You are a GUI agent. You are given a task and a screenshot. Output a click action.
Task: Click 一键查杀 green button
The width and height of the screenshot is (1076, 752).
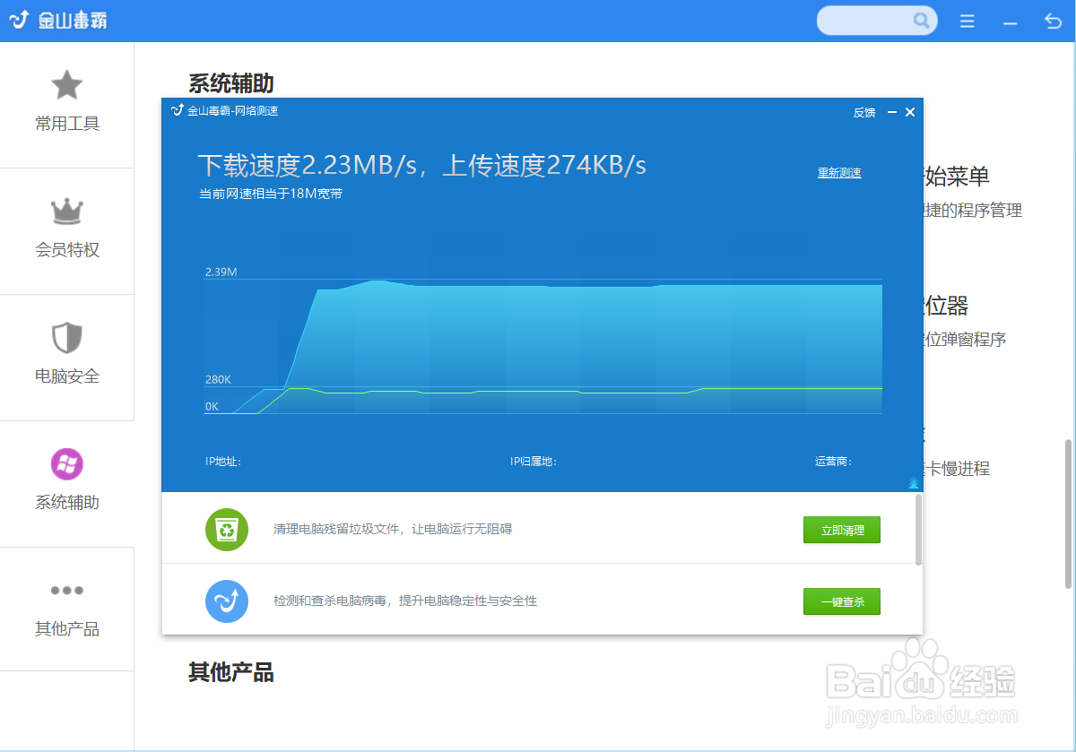tap(841, 601)
